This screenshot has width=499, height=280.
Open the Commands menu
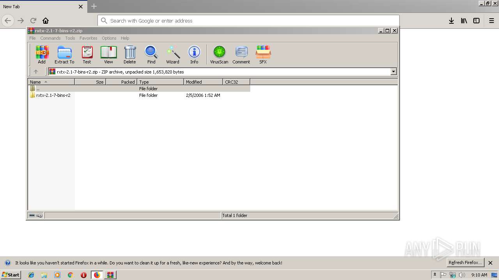coord(50,38)
